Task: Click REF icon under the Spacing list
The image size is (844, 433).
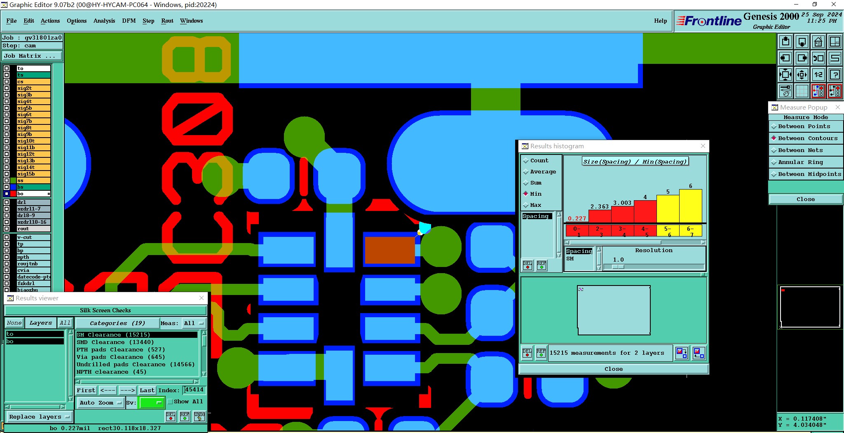Action: [x=542, y=265]
